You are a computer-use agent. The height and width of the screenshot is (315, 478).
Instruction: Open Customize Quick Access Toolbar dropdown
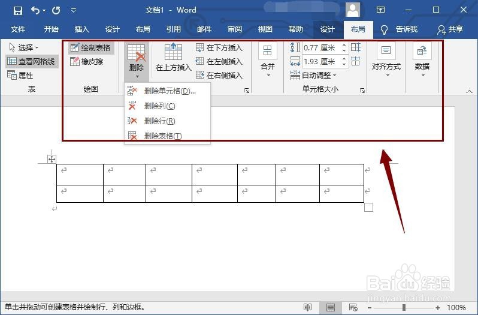73,10
